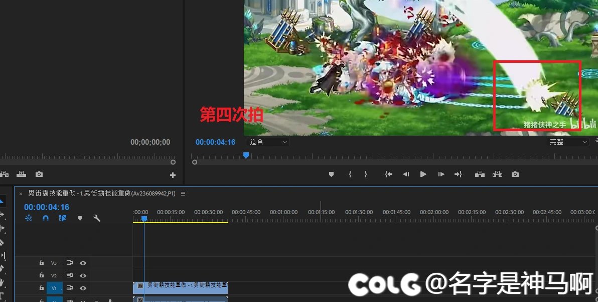Add a marker in the timeline panel
598x302 pixels.
(80, 219)
